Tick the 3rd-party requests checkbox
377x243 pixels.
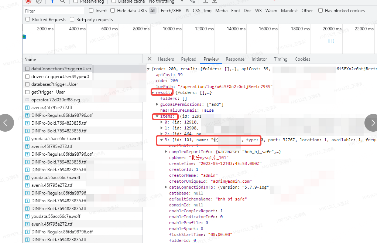(72, 19)
